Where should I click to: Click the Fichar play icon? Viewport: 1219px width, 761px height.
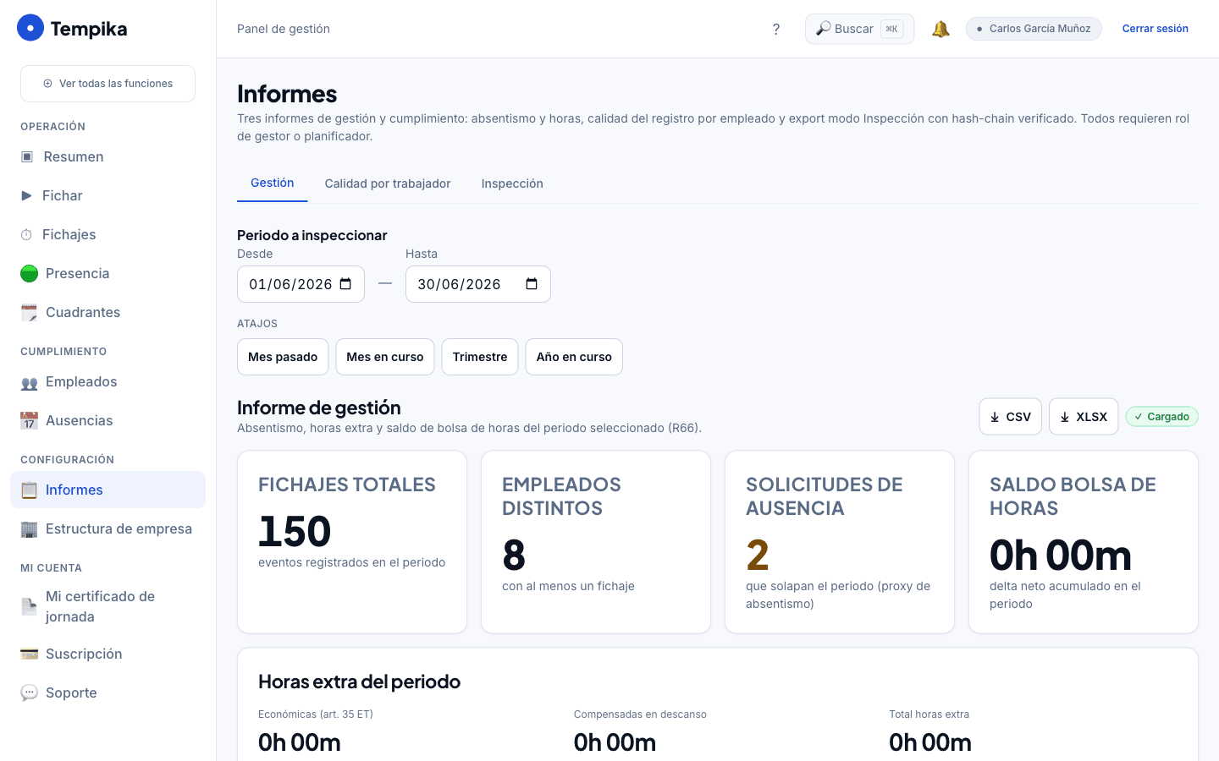(x=26, y=195)
